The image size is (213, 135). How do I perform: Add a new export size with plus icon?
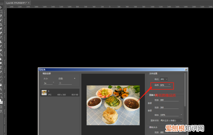point(75,78)
